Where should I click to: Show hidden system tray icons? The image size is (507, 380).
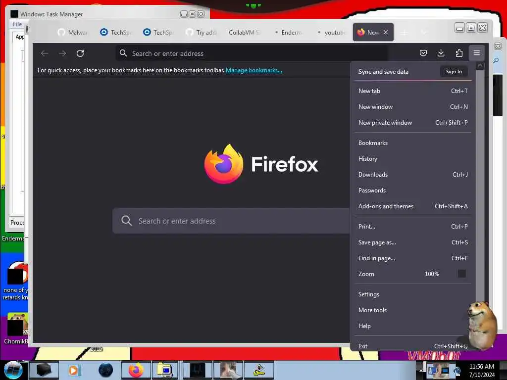pyautogui.click(x=421, y=370)
